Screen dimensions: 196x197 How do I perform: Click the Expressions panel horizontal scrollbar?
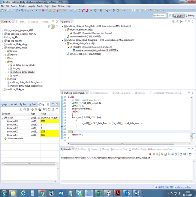tap(29, 164)
